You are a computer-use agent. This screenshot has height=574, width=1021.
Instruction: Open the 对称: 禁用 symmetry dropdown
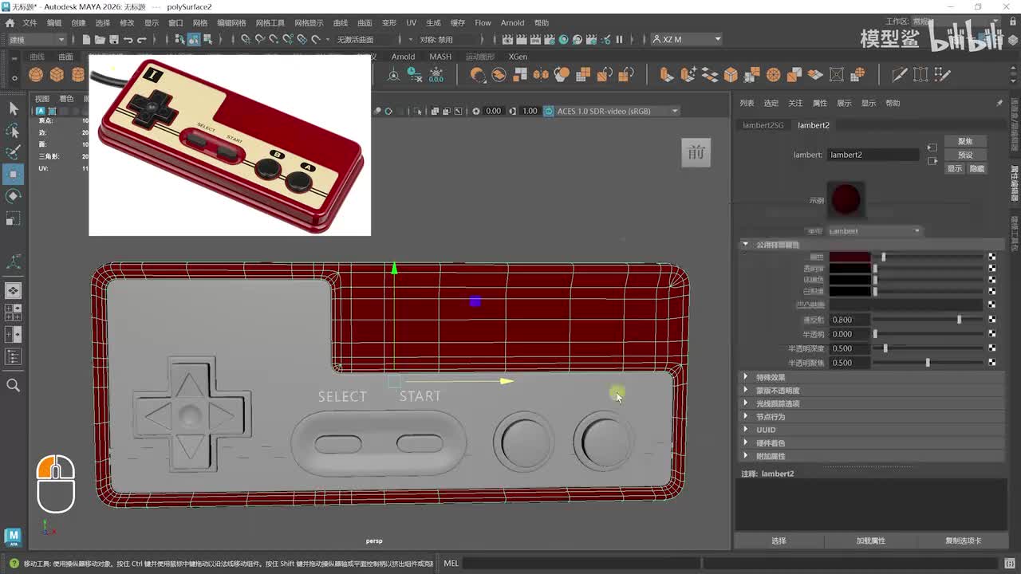(445, 39)
